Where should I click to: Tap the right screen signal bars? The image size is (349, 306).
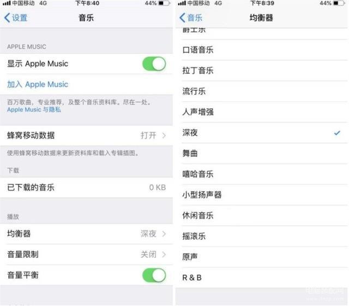[182, 3]
